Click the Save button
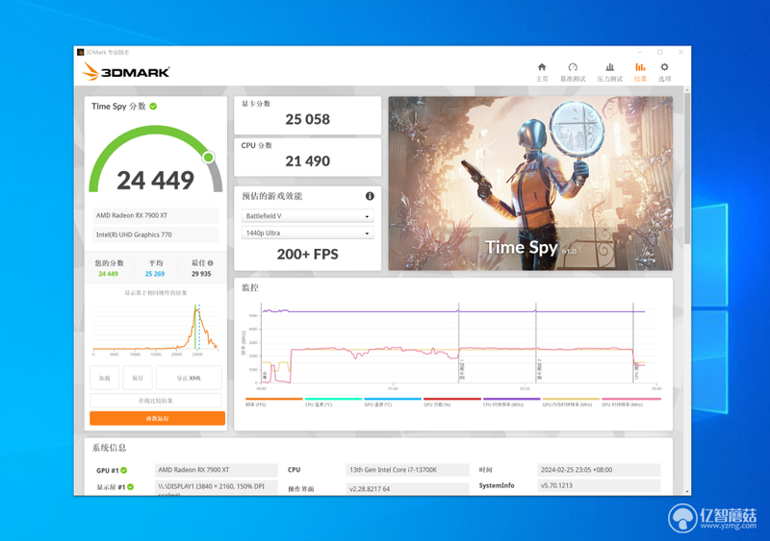This screenshot has height=541, width=770. [138, 379]
